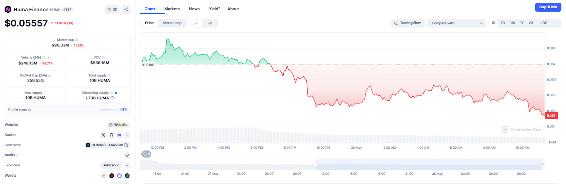Image resolution: width=566 pixels, height=184 pixels.
Task: Click the $556.16M FDV value
Action: [100, 63]
